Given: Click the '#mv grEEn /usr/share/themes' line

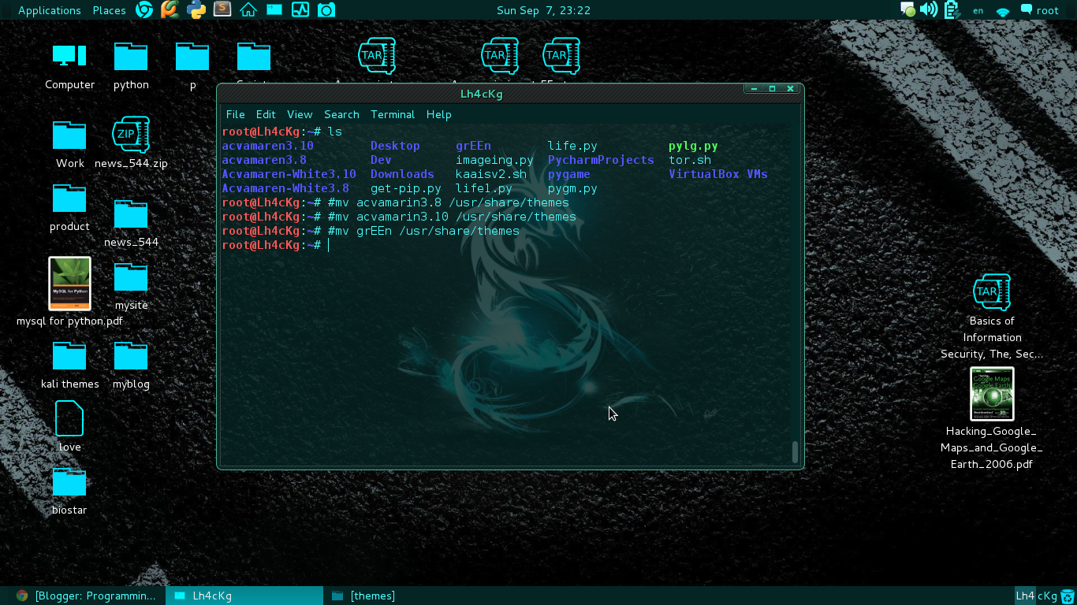Looking at the screenshot, I should coord(423,231).
